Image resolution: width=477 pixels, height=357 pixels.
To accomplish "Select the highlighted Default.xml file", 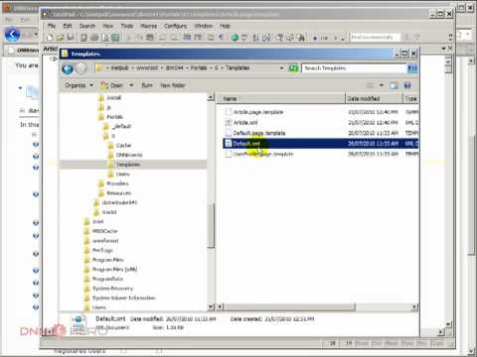I will click(320, 144).
